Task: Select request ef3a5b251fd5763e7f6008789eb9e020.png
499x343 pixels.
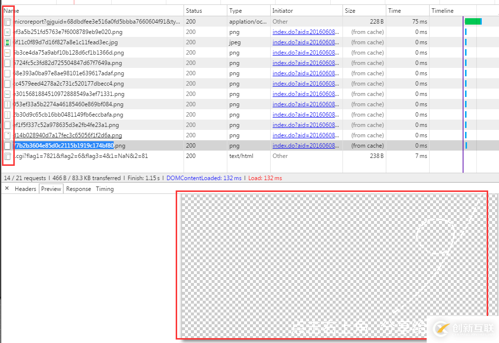Action: tap(68, 32)
